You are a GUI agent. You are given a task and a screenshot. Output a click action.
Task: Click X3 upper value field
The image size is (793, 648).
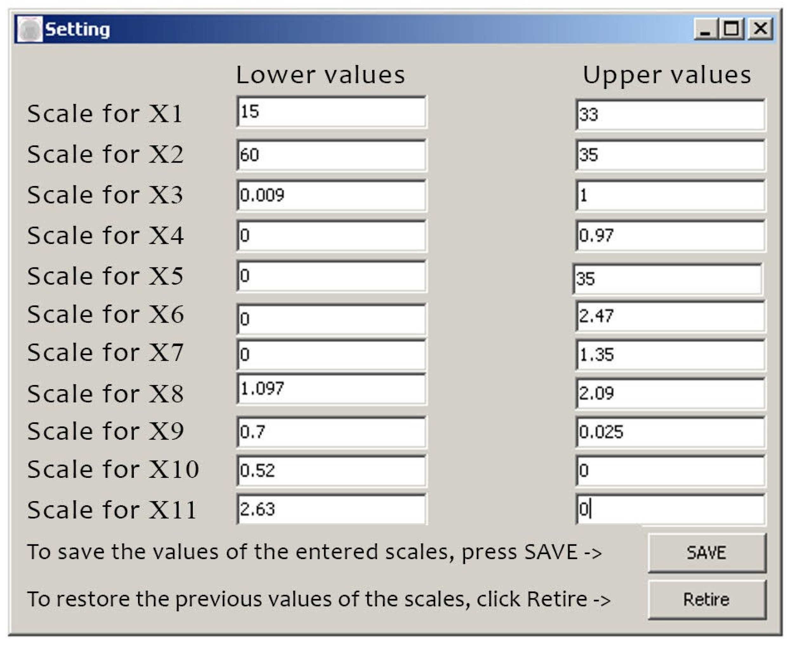pyautogui.click(x=670, y=195)
